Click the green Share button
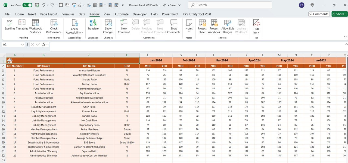Viewport: 348px width, 163px height. pyautogui.click(x=339, y=14)
